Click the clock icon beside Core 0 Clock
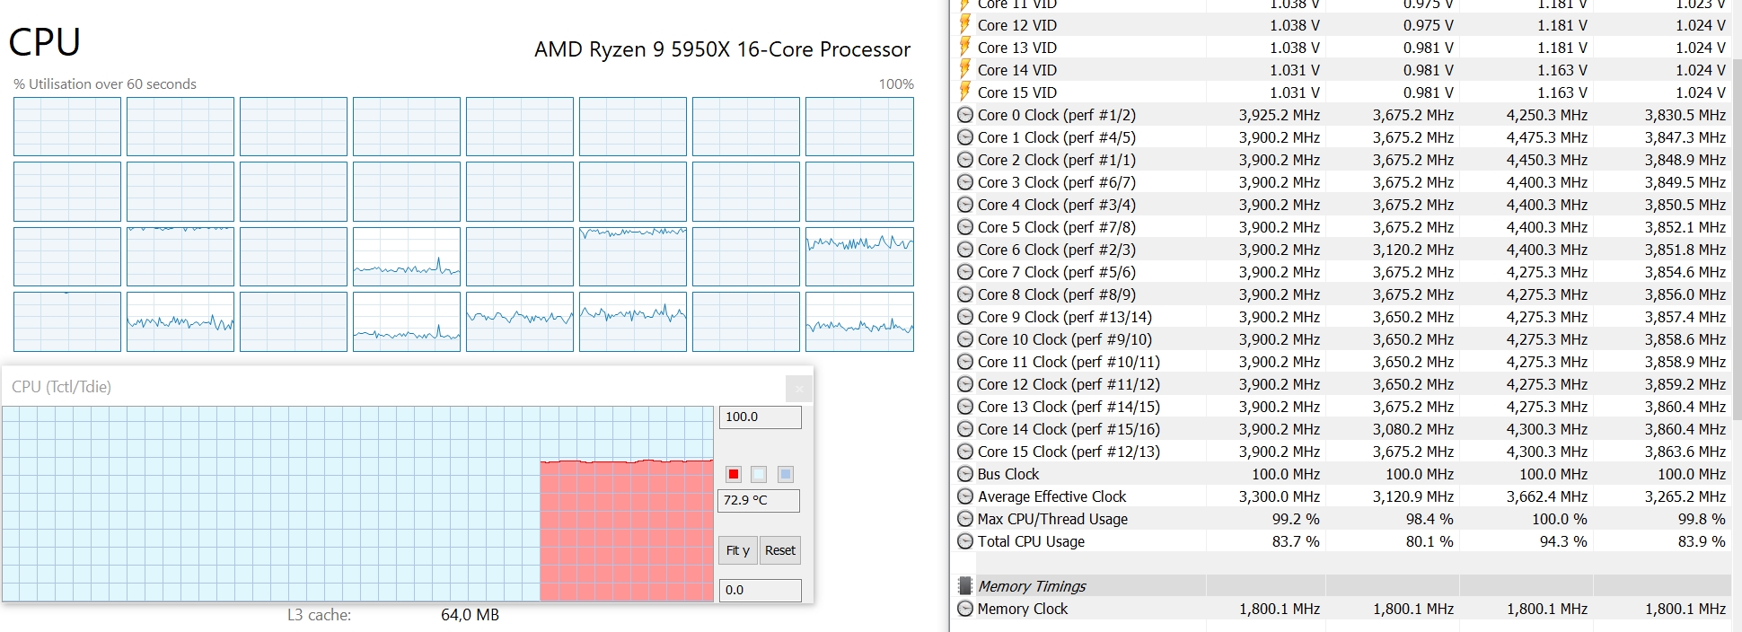This screenshot has height=632, width=1742. tap(965, 115)
